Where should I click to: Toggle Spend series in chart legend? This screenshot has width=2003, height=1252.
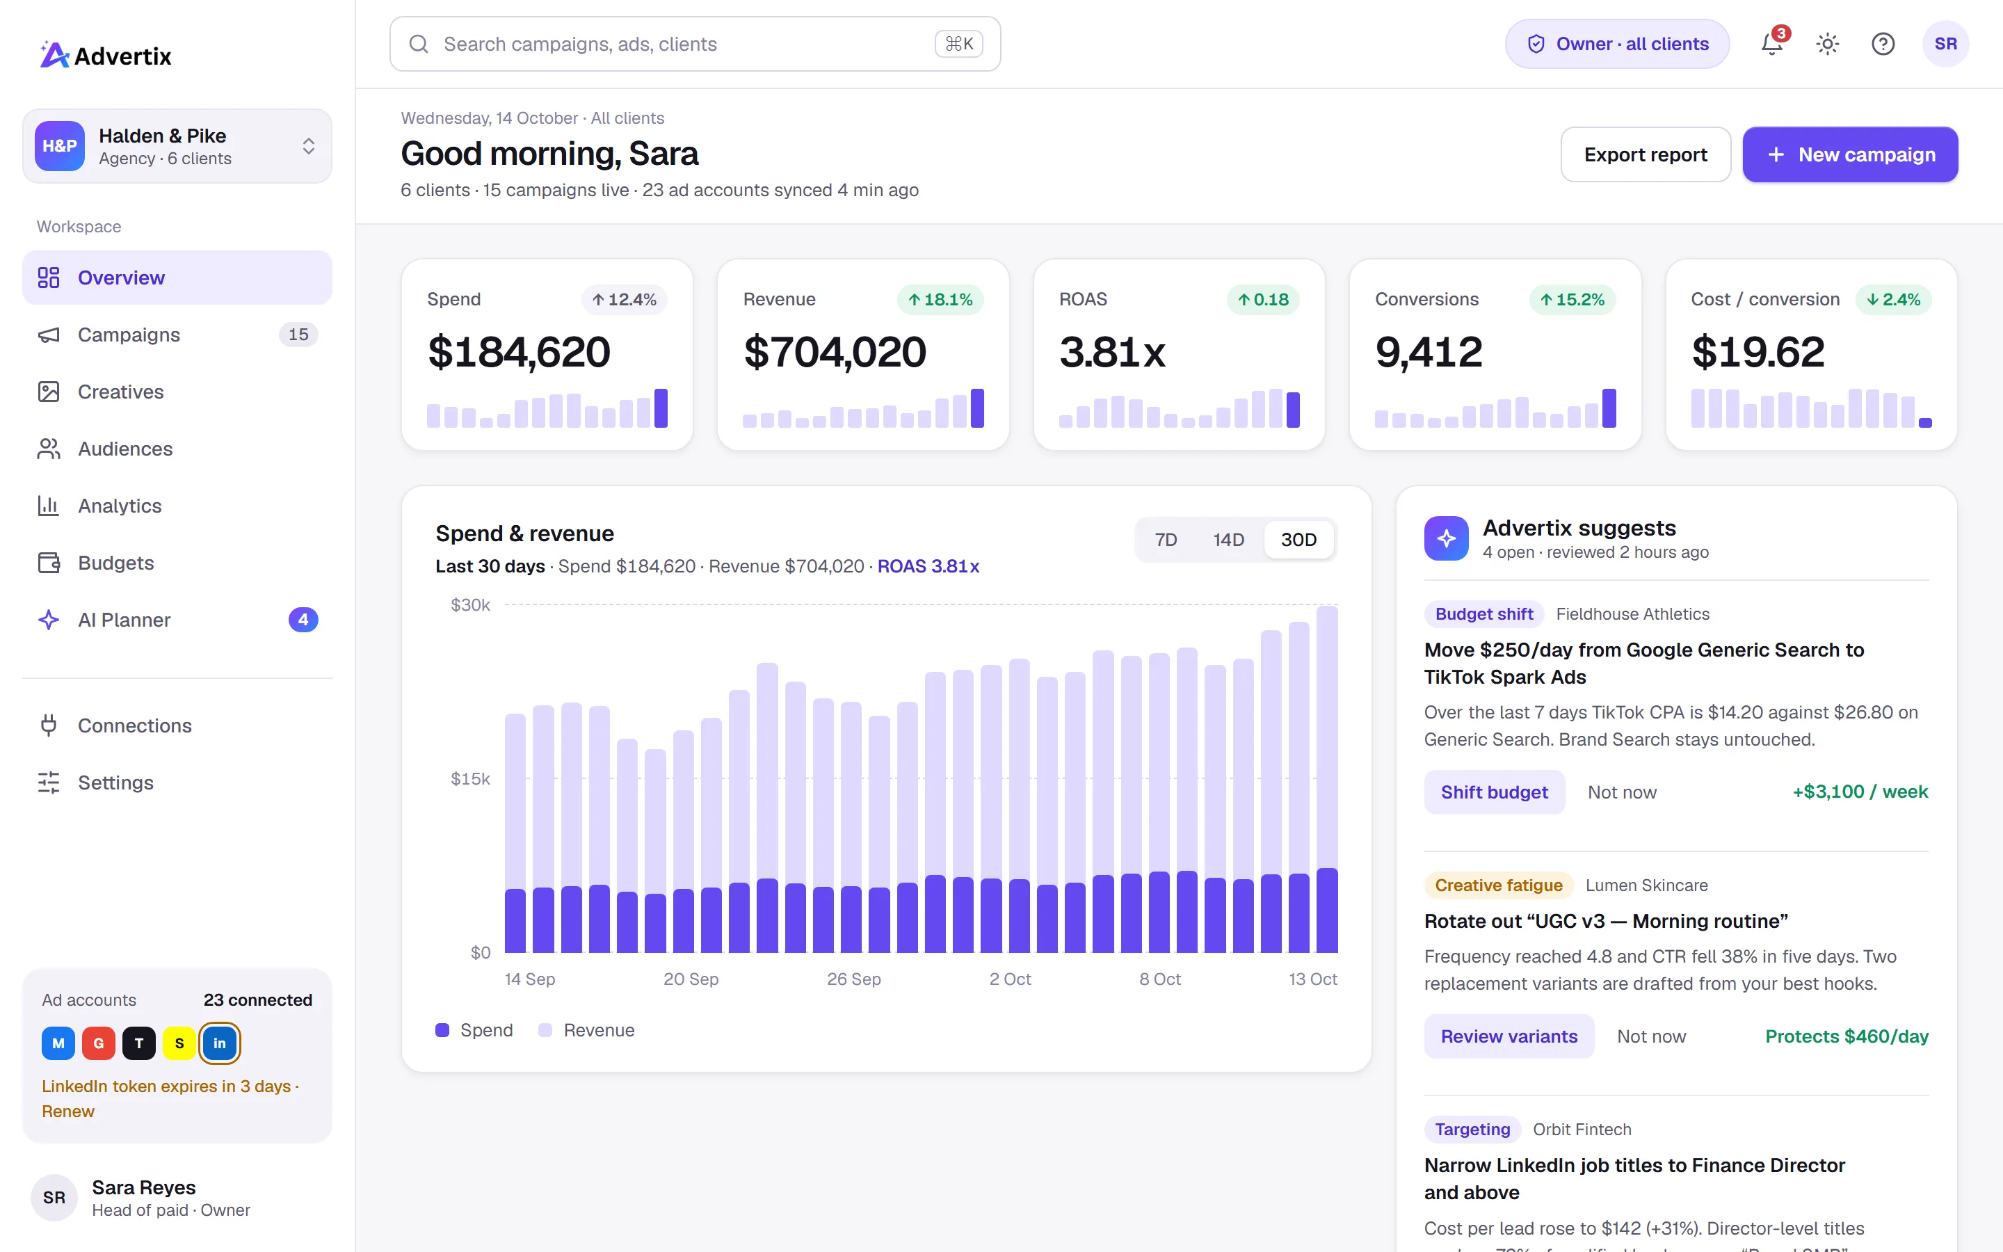click(474, 1030)
